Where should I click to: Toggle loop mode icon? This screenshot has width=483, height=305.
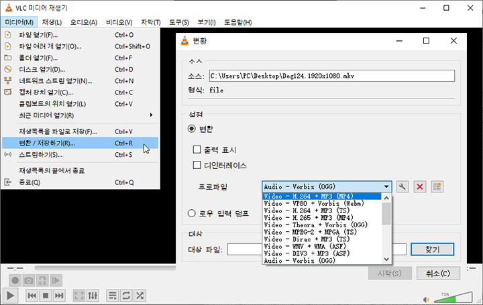pos(126,296)
